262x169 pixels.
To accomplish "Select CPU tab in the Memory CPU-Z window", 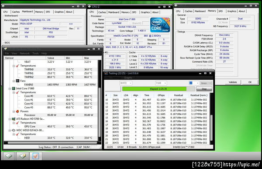I will [178, 11].
